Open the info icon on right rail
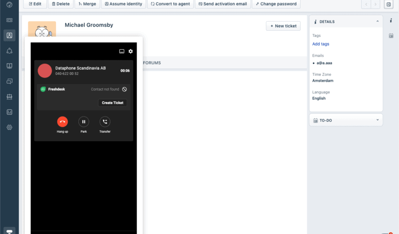Screen dimensions: 399x234 point(391,21)
